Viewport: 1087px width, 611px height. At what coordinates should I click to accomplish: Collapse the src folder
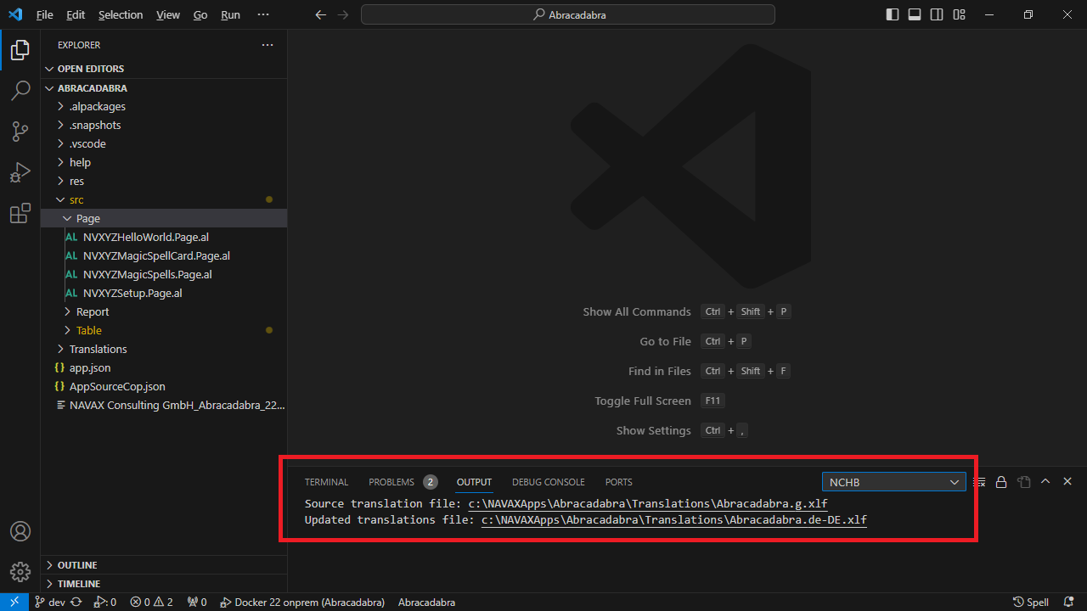pyautogui.click(x=164, y=200)
